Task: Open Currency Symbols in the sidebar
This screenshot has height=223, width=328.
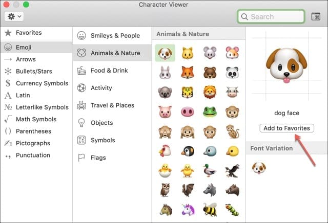Action: pyautogui.click(x=42, y=83)
